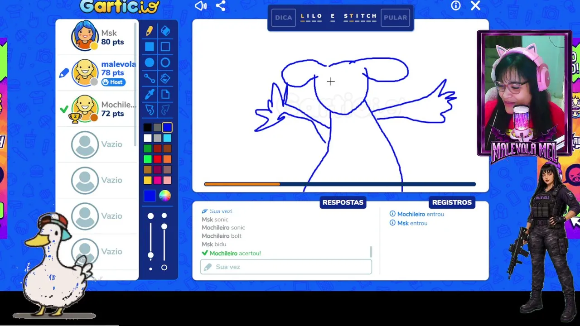Choose the outlined rectangle tool
This screenshot has height=326, width=580.
[x=165, y=47]
